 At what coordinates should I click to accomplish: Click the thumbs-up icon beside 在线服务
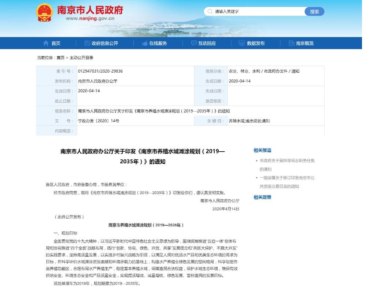coord(145,43)
